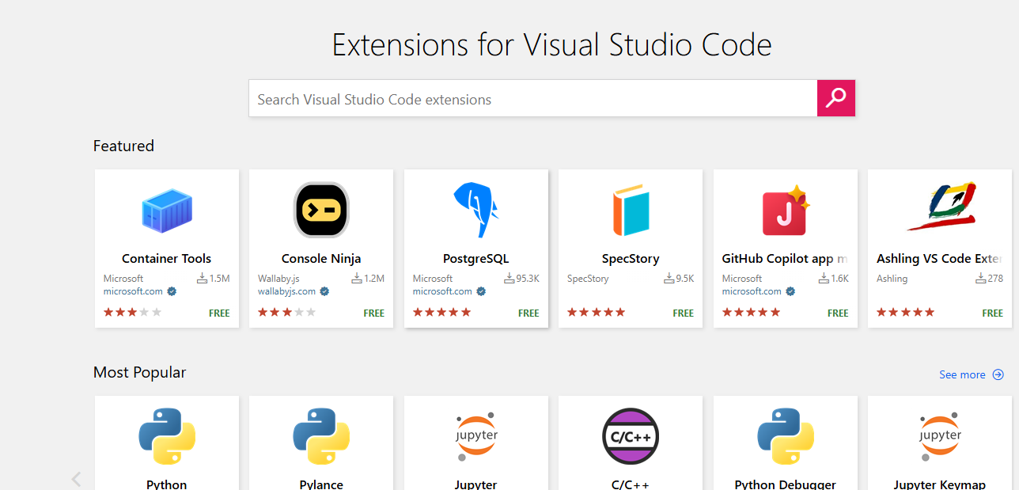Click the PostgreSQL five-star rating
This screenshot has width=1019, height=490.
441,313
